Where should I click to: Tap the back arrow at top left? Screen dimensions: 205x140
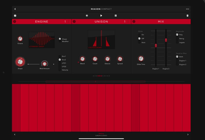tap(15, 9)
